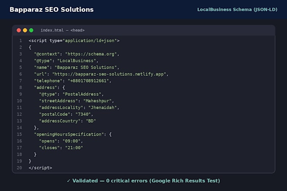The width and height of the screenshot is (287, 191).
Task: Click the "PostalAddress" type line
Action: (71, 94)
